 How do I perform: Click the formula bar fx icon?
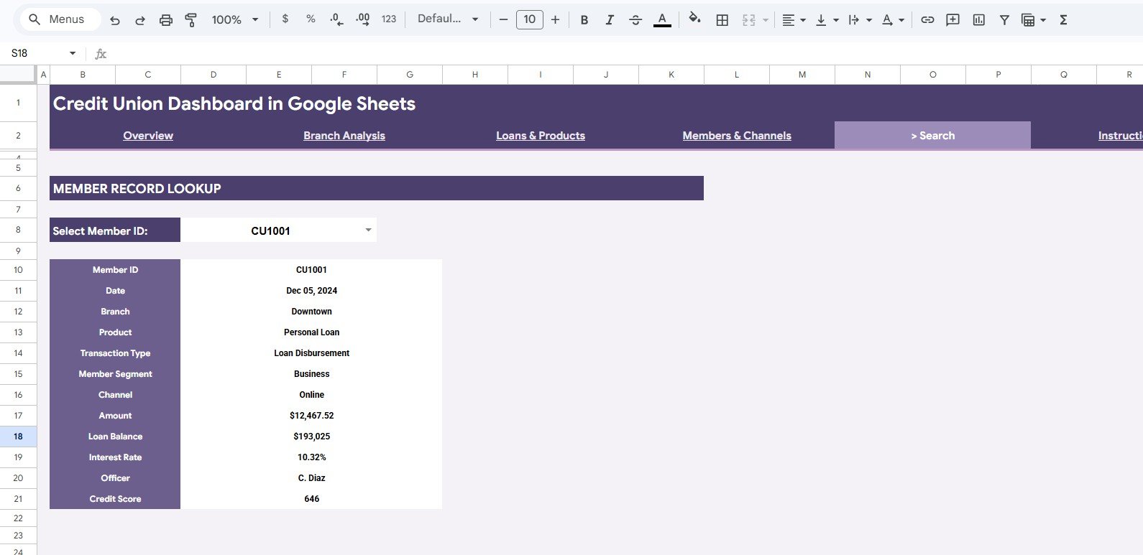click(101, 54)
